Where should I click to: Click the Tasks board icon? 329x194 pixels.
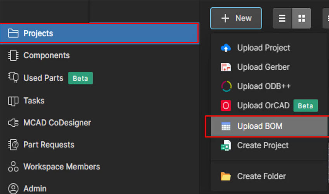(x=14, y=101)
